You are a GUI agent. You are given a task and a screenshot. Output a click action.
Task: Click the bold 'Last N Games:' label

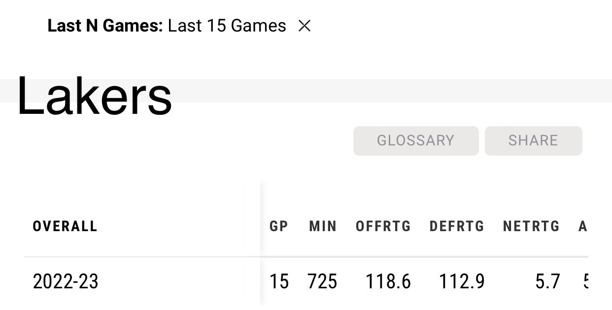coord(104,26)
